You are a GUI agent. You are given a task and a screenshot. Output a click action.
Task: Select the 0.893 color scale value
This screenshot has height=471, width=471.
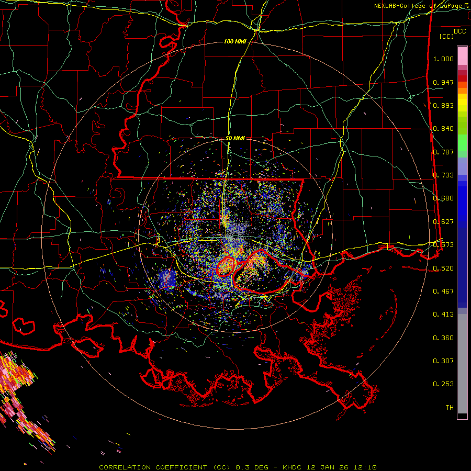click(x=443, y=105)
